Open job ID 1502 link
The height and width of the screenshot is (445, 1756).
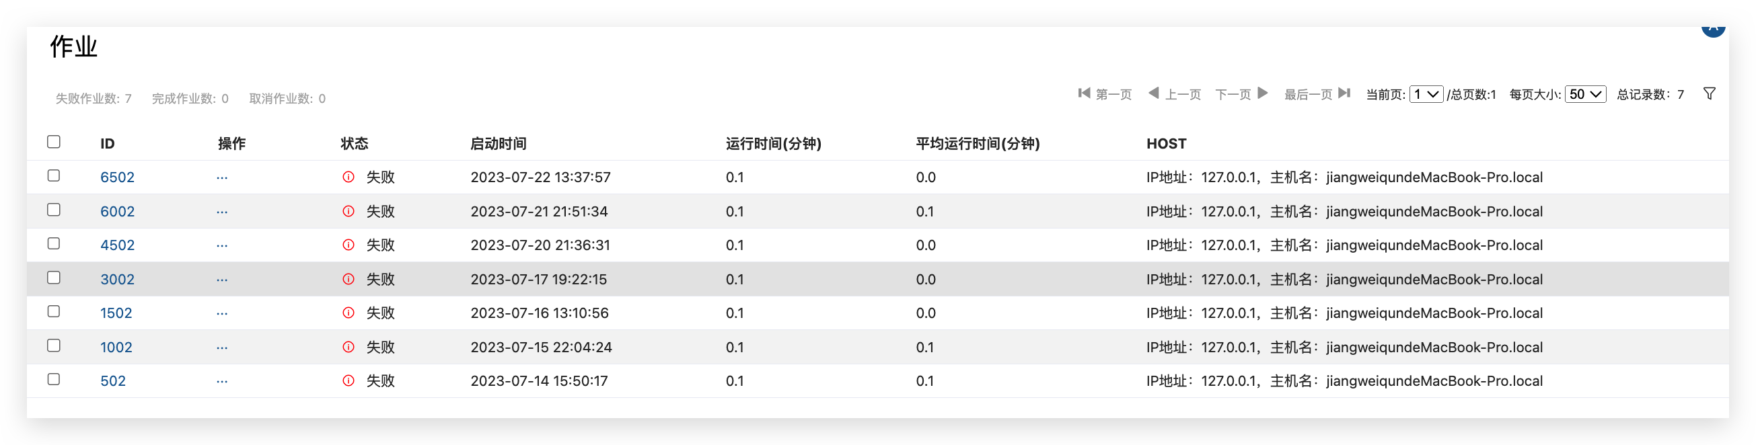click(116, 313)
